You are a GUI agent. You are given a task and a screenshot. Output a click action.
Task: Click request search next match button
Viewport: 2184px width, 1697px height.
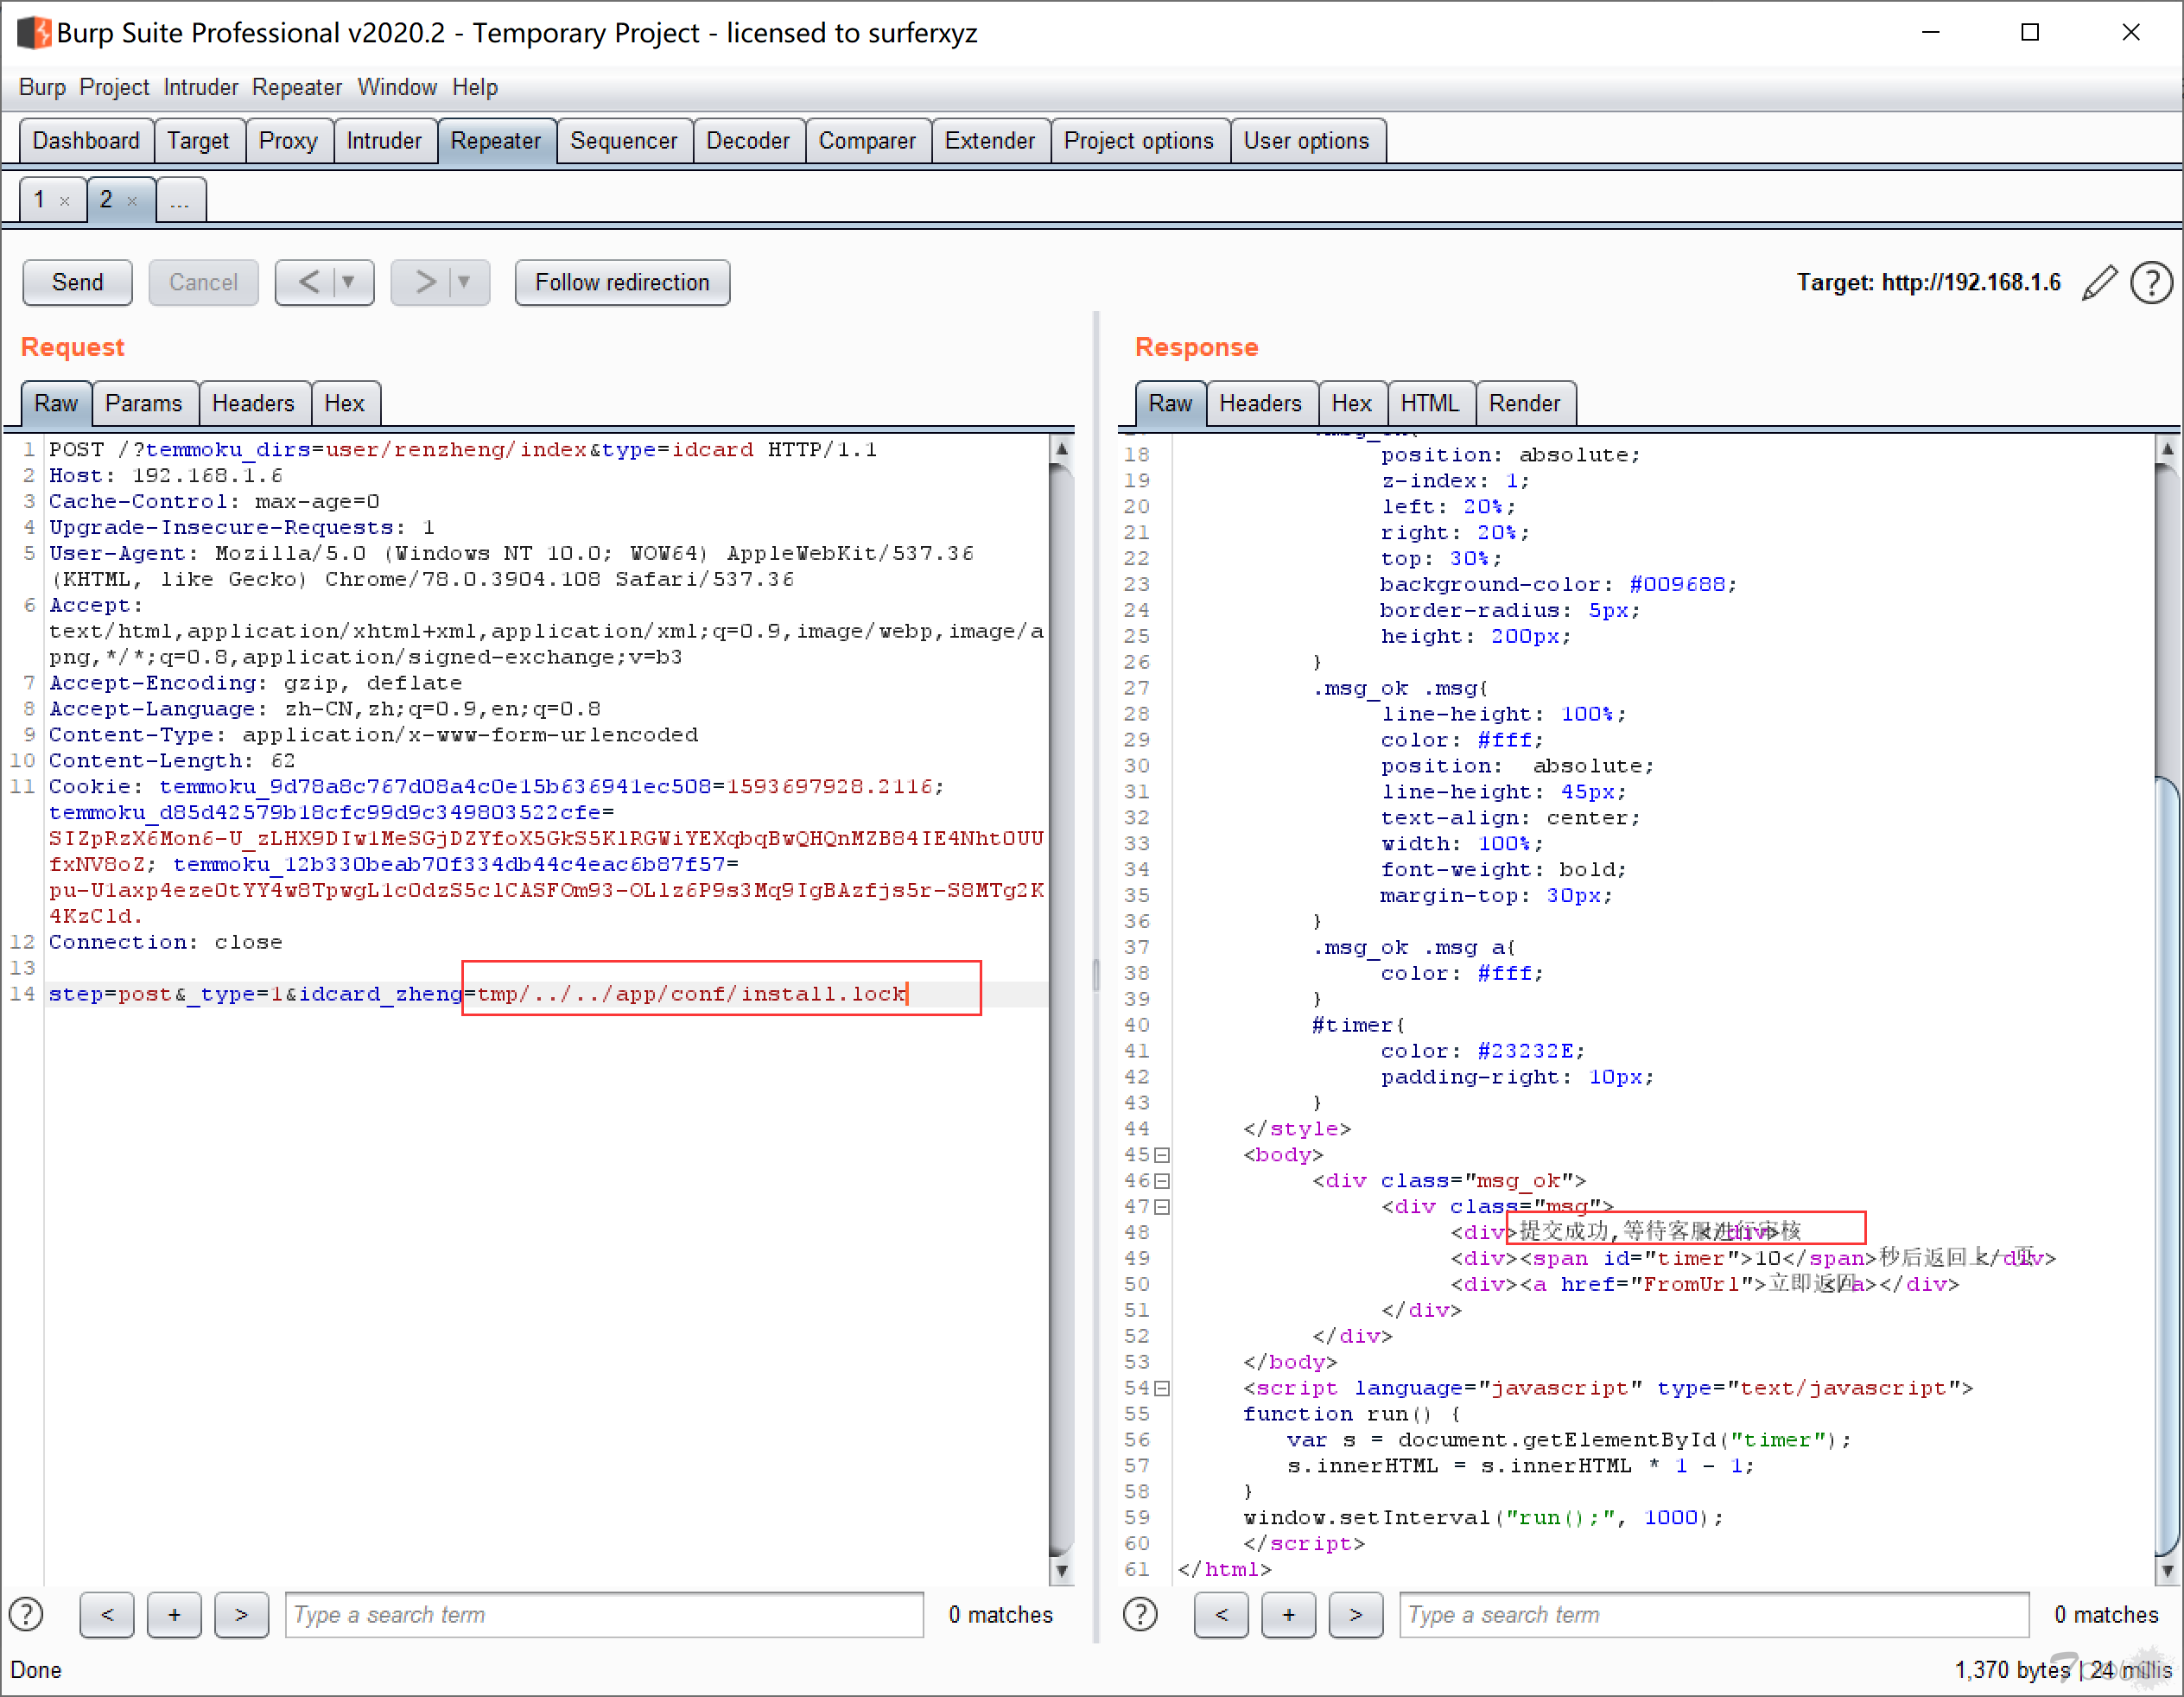pos(241,1615)
